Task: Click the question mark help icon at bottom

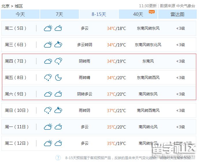Action: pyautogui.click(x=58, y=158)
